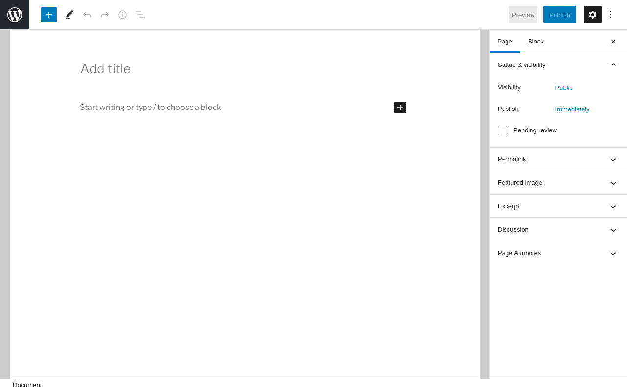Toggle the Settings gear icon
The width and height of the screenshot is (627, 391).
pyautogui.click(x=593, y=15)
